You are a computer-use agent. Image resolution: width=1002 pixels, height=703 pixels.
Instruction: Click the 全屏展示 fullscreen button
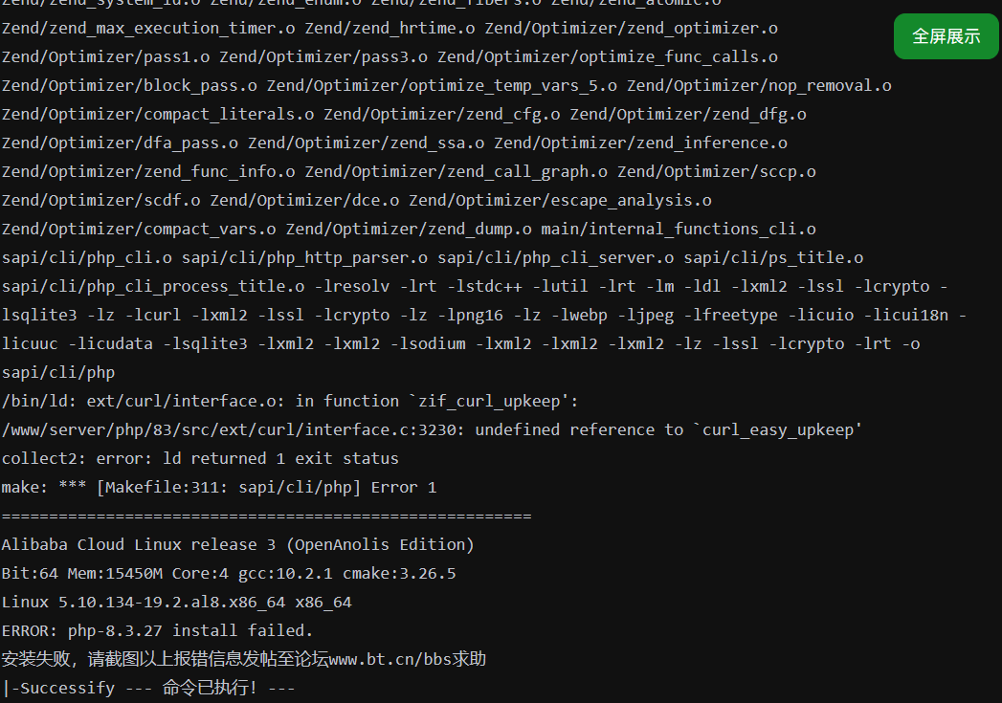946,36
